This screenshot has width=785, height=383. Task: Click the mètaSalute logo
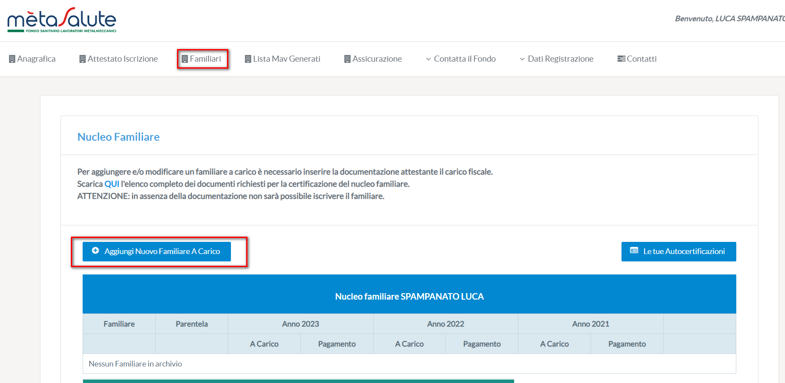point(62,20)
